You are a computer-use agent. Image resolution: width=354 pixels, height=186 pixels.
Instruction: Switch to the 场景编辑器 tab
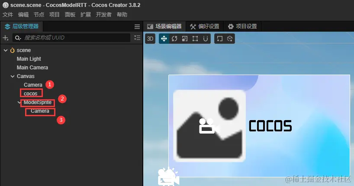point(164,26)
